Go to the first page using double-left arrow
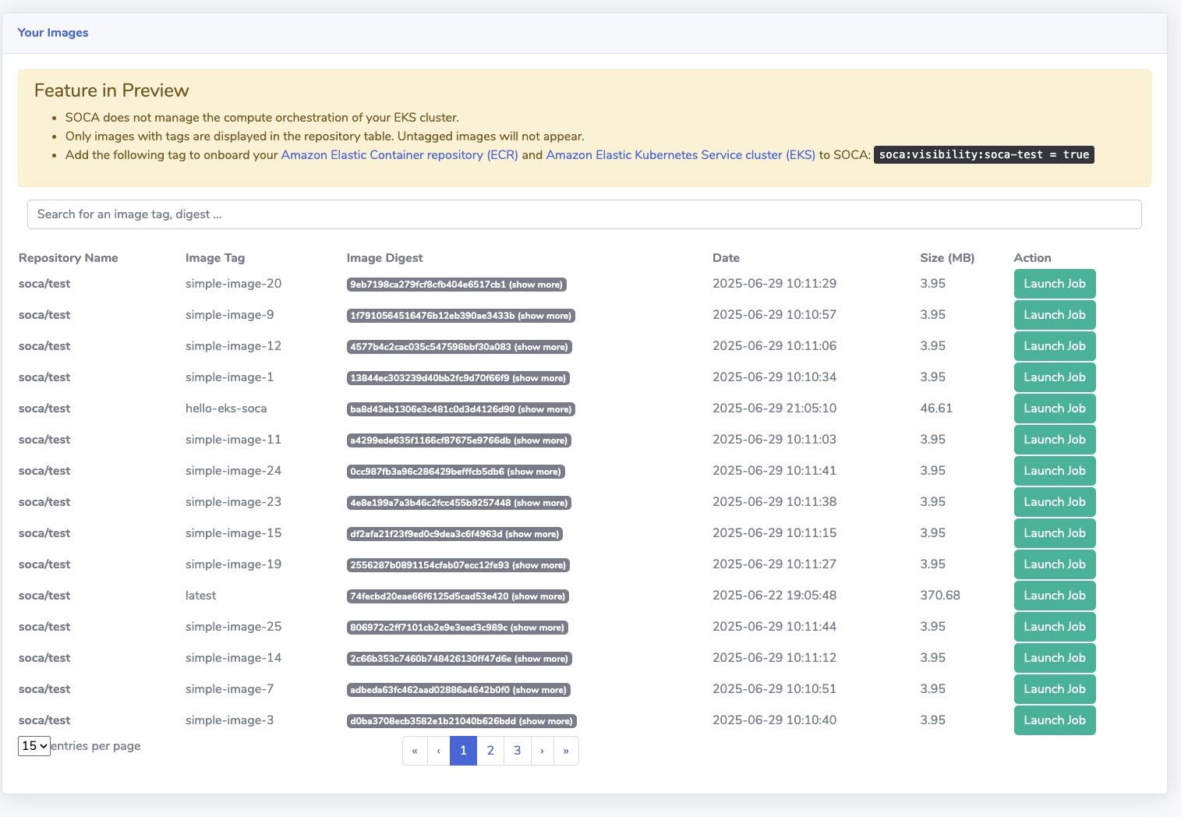This screenshot has width=1181, height=817. (x=415, y=751)
